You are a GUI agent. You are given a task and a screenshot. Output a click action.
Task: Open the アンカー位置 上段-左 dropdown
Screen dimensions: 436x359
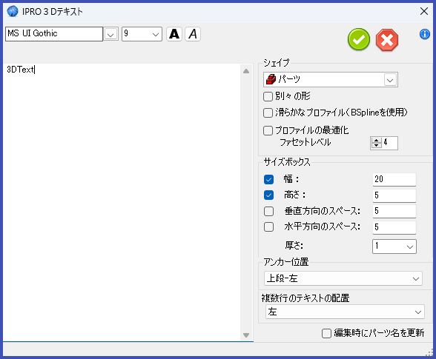pos(343,278)
